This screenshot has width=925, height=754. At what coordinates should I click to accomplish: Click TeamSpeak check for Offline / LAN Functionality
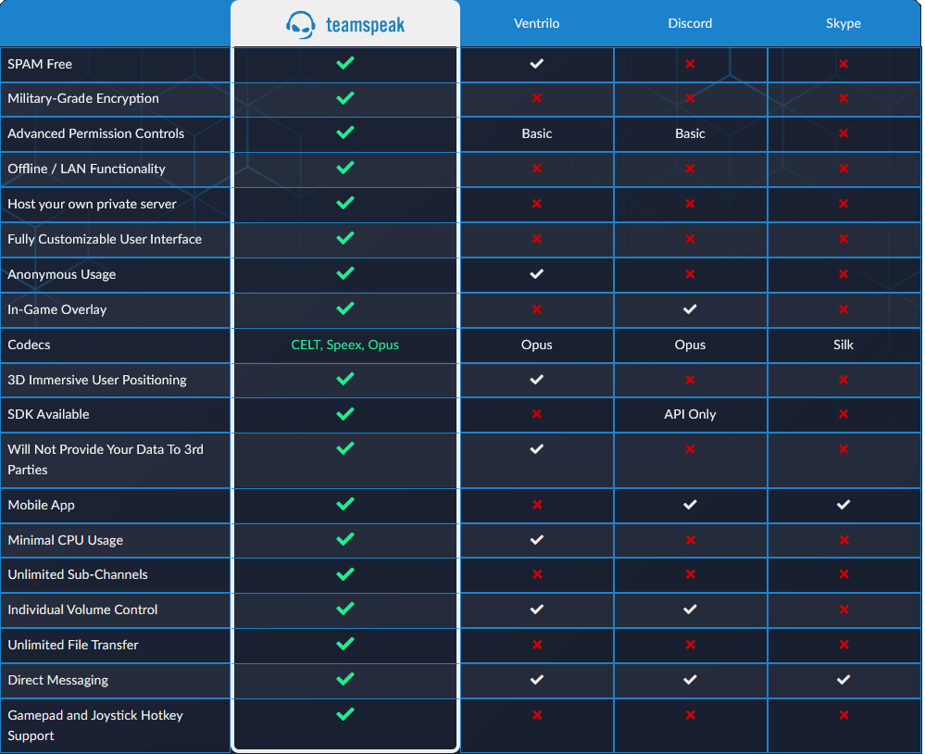345,168
